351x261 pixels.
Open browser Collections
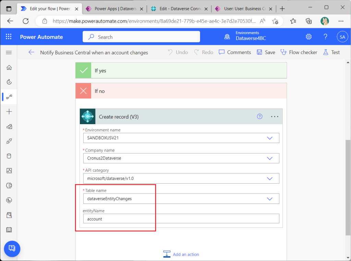click(309, 21)
